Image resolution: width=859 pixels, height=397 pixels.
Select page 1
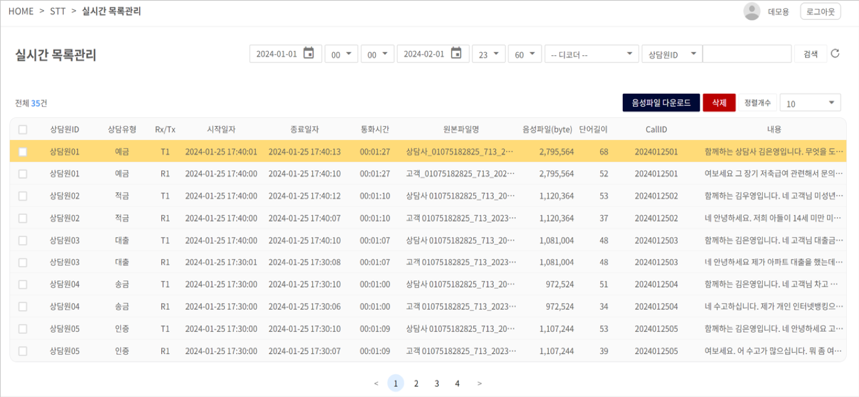(x=396, y=384)
